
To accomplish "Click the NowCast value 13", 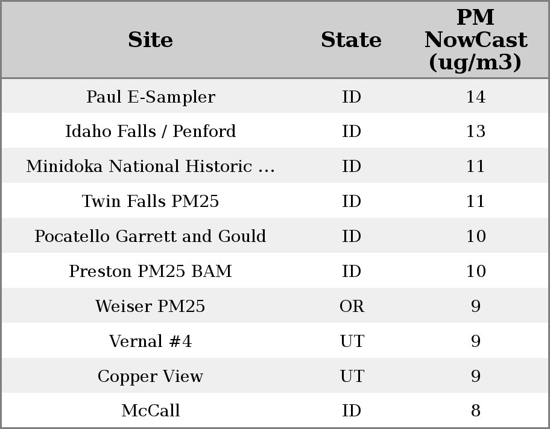I will 475,132.
